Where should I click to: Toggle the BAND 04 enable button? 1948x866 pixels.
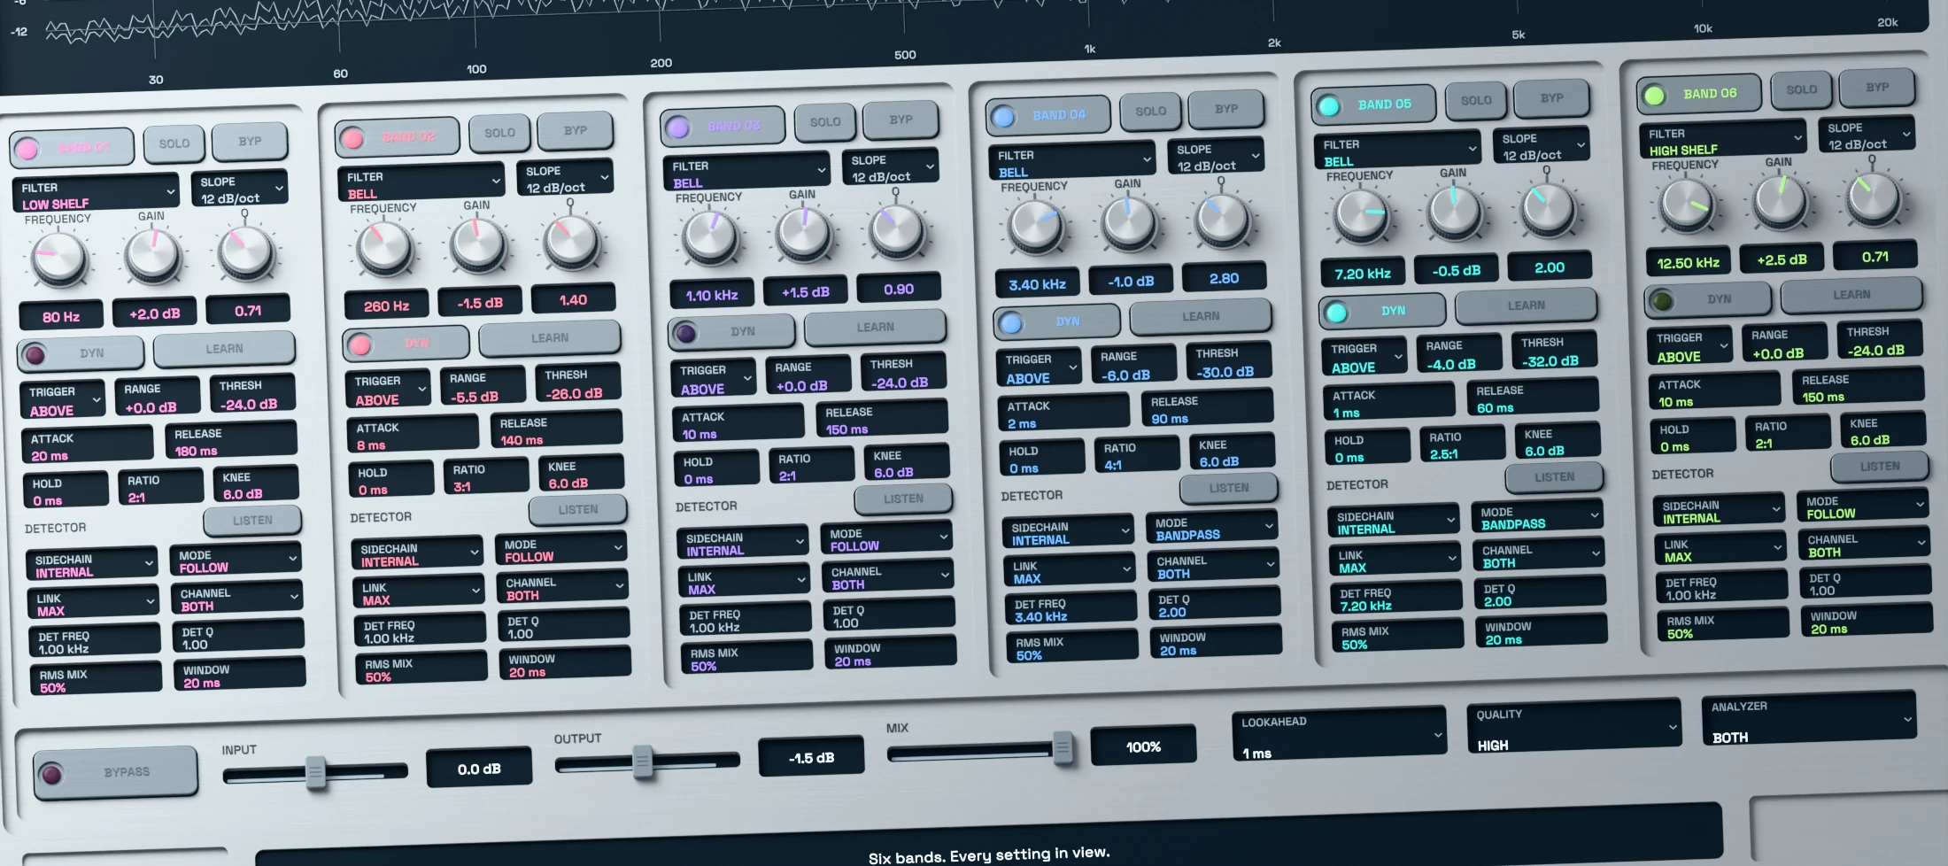coord(1048,115)
